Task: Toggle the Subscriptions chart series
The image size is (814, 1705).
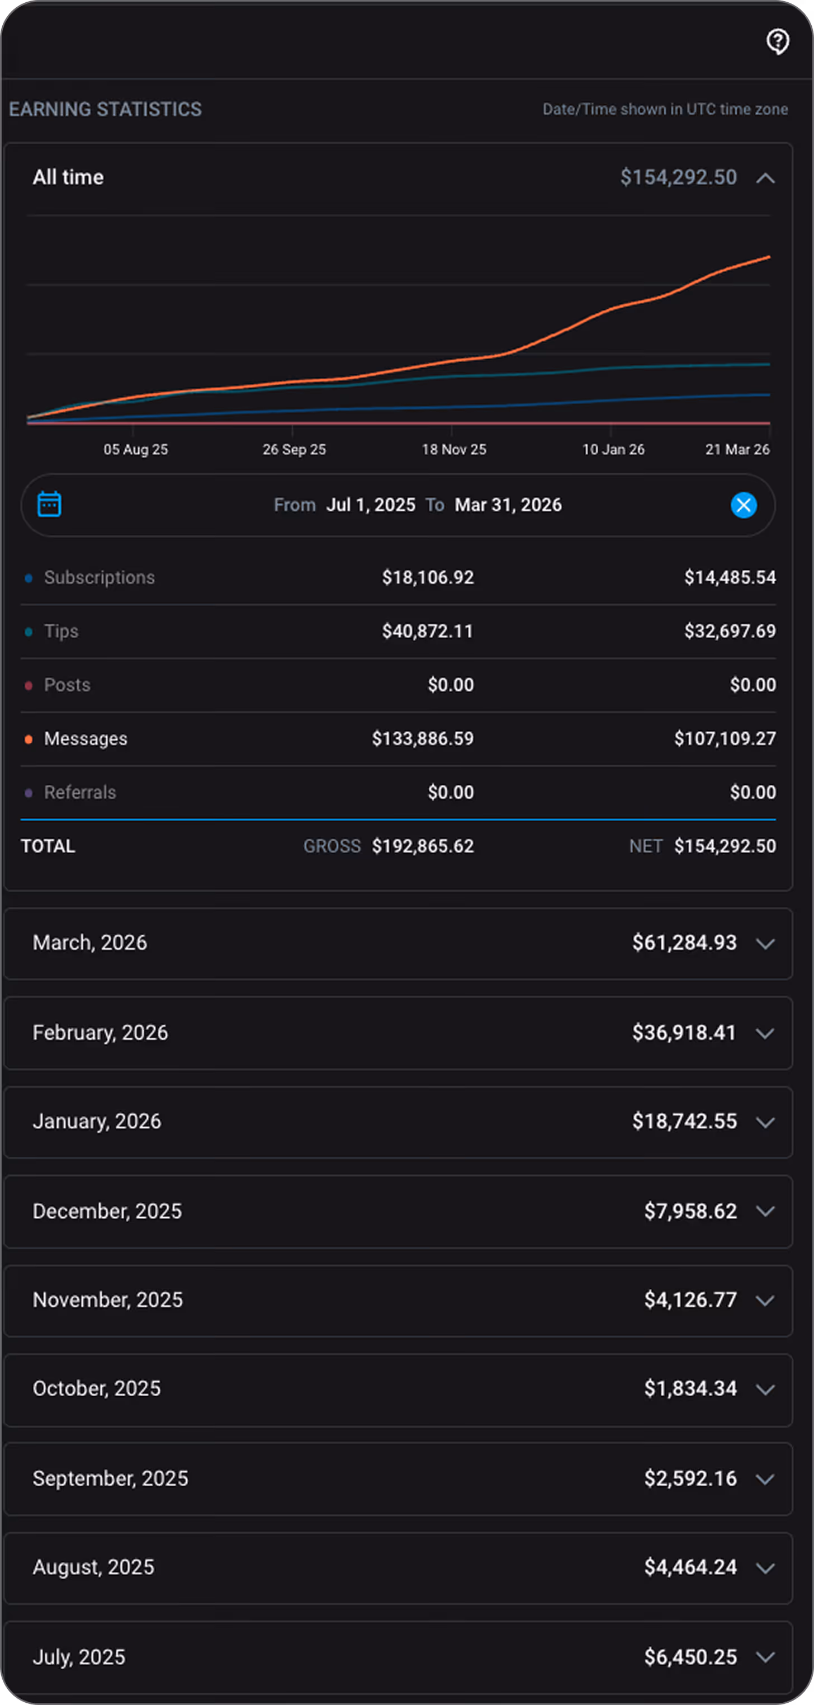Action: click(x=99, y=577)
